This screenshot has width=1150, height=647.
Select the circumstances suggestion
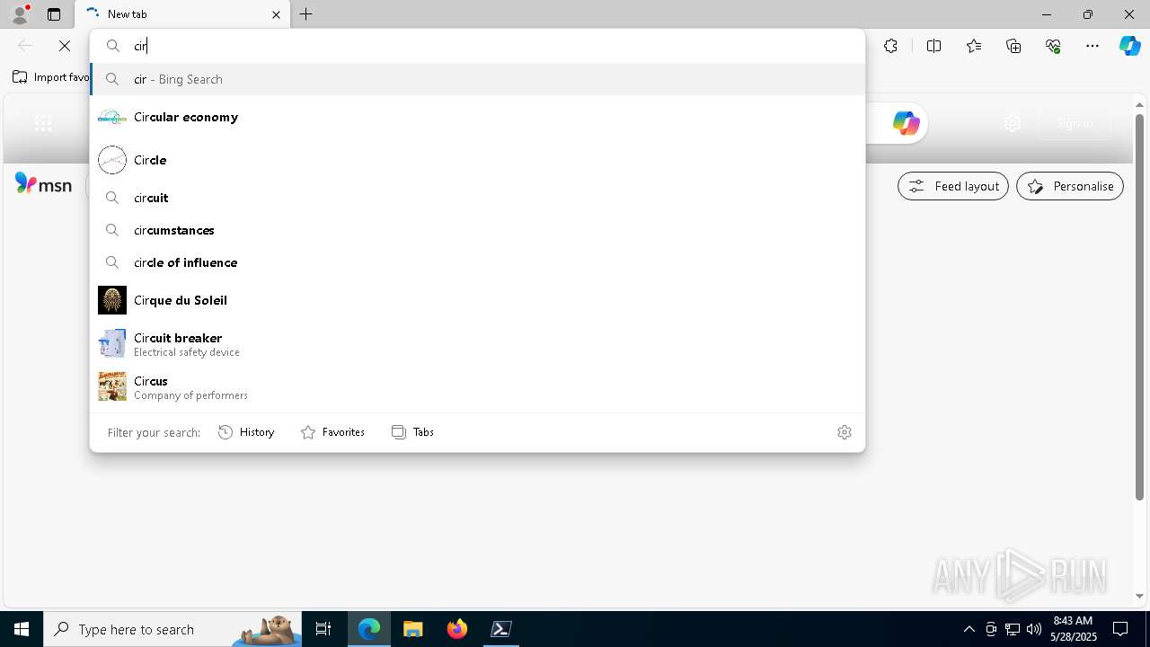pyautogui.click(x=477, y=230)
